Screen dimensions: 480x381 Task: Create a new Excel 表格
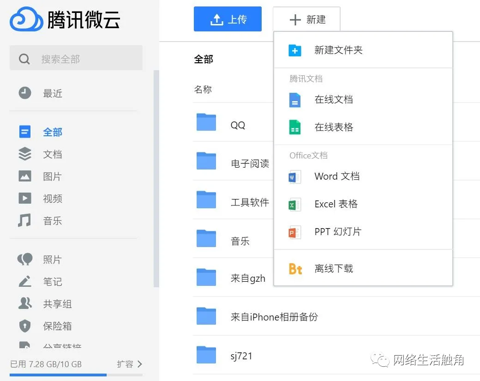pyautogui.click(x=336, y=204)
